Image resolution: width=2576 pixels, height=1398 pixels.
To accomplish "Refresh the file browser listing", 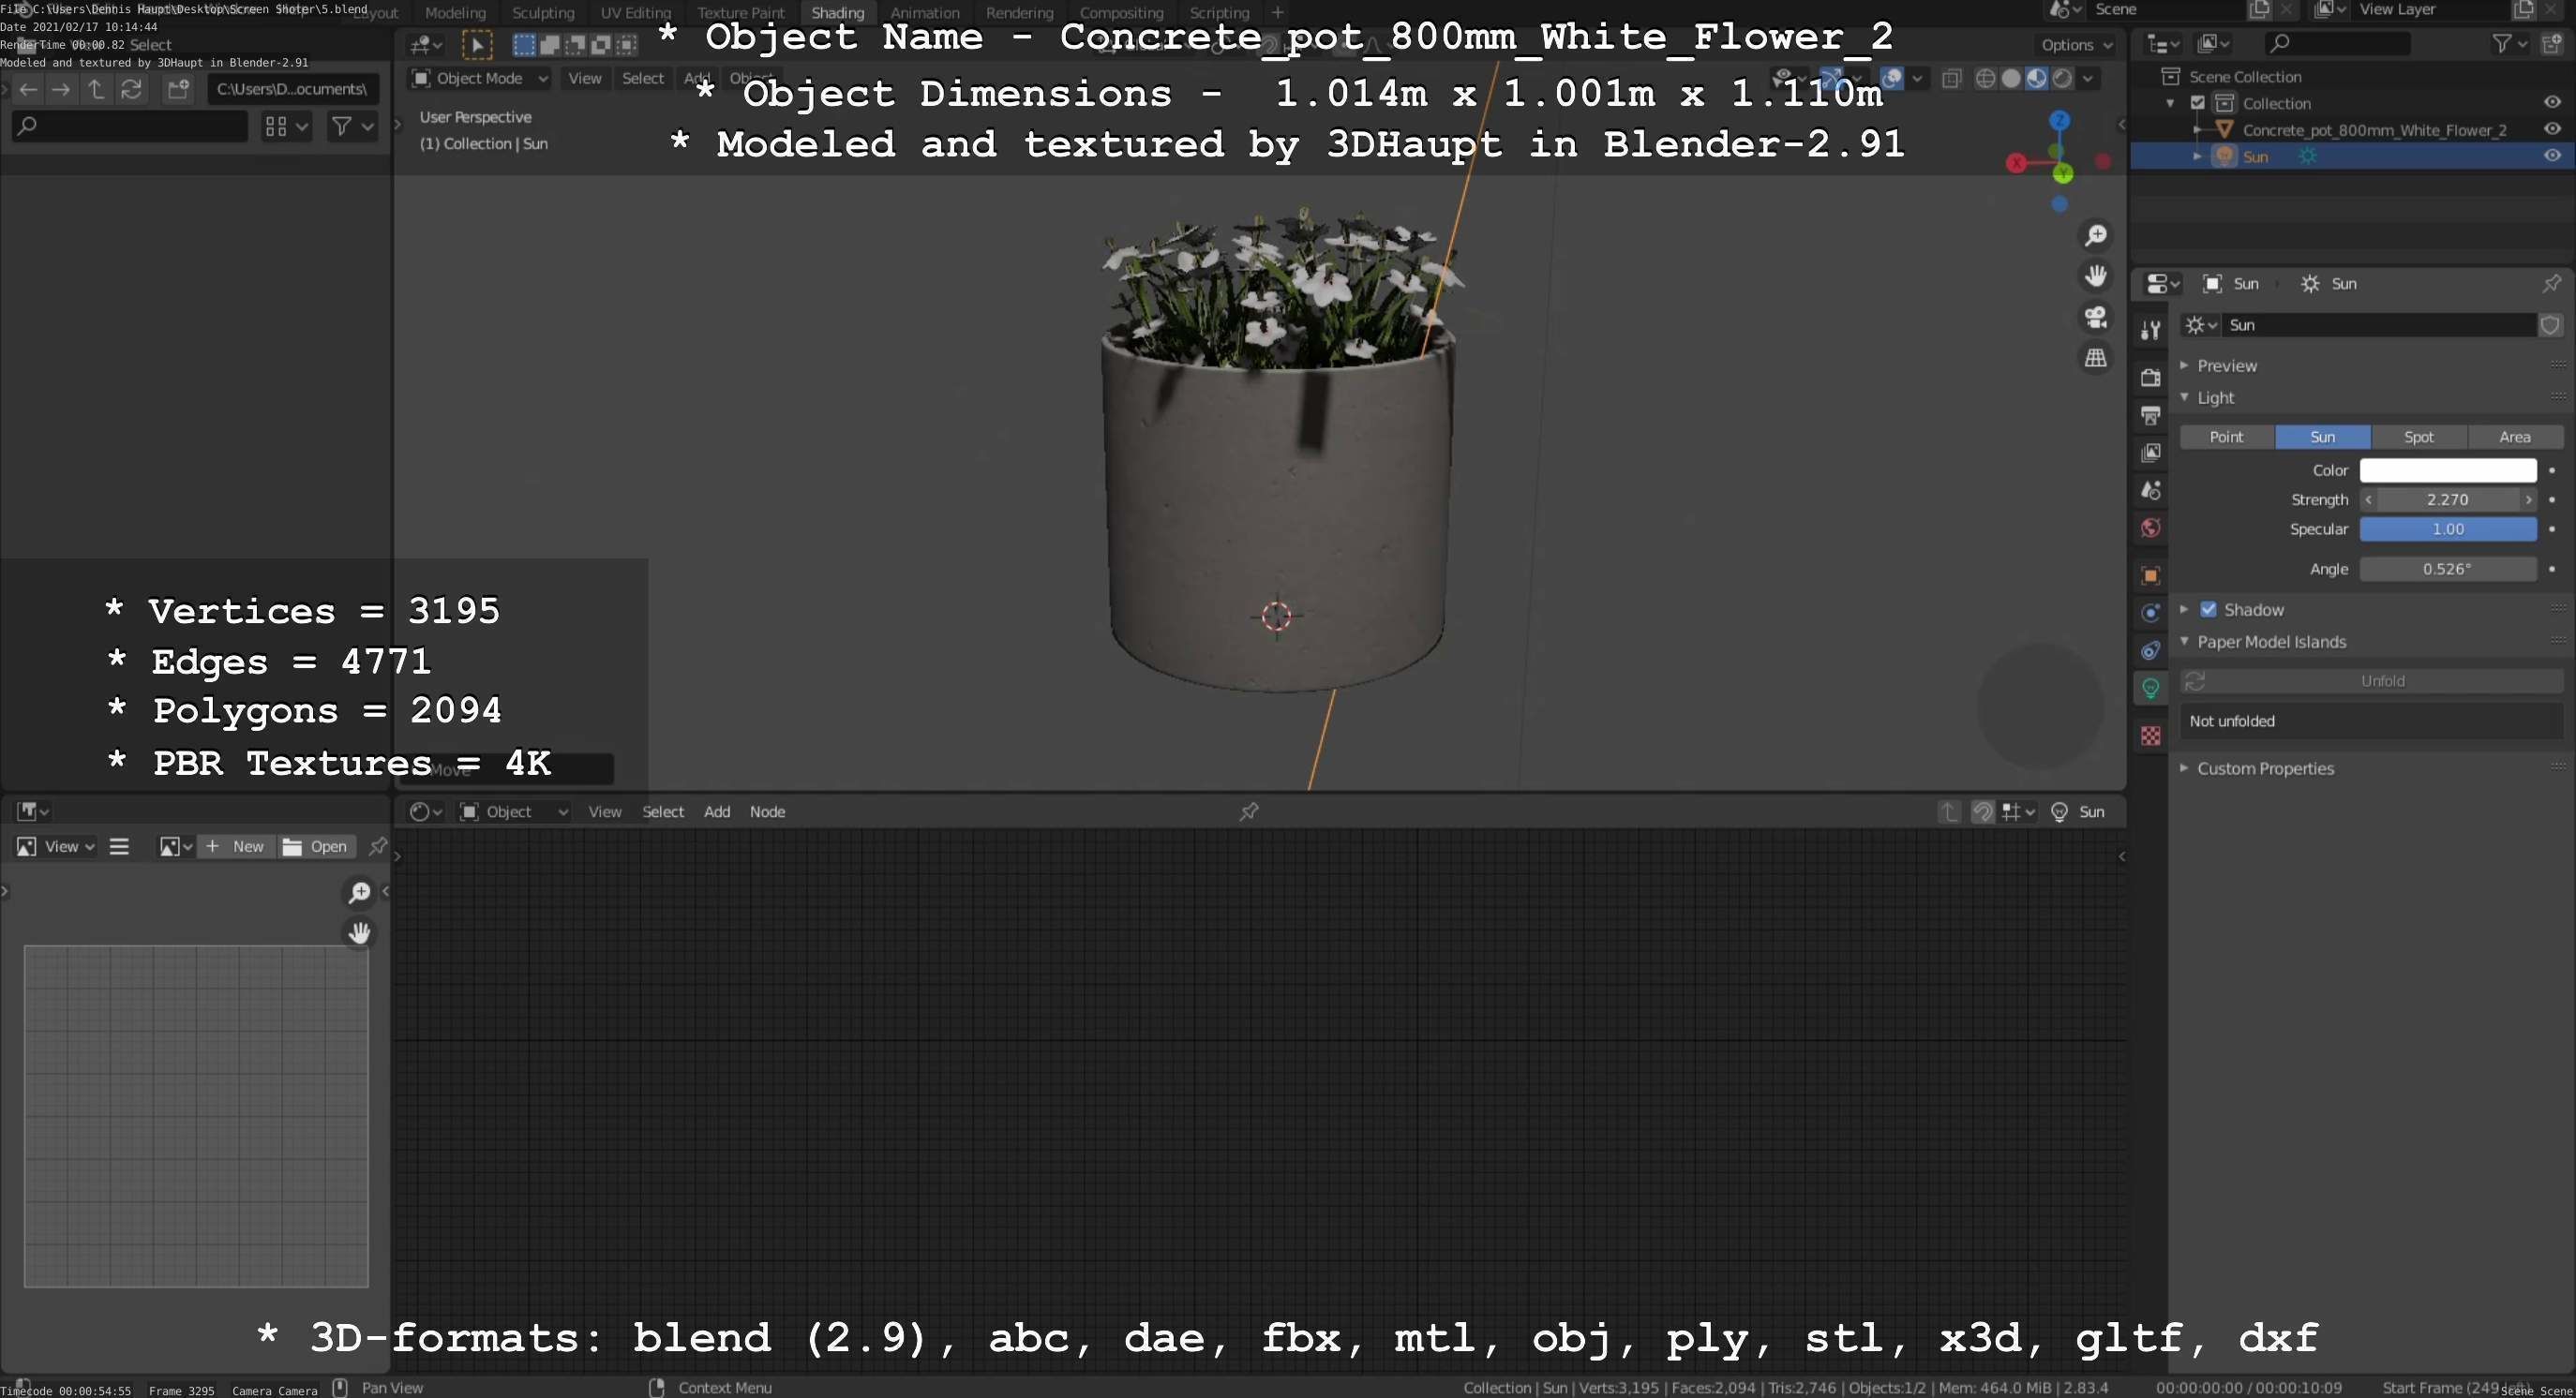I will [131, 90].
